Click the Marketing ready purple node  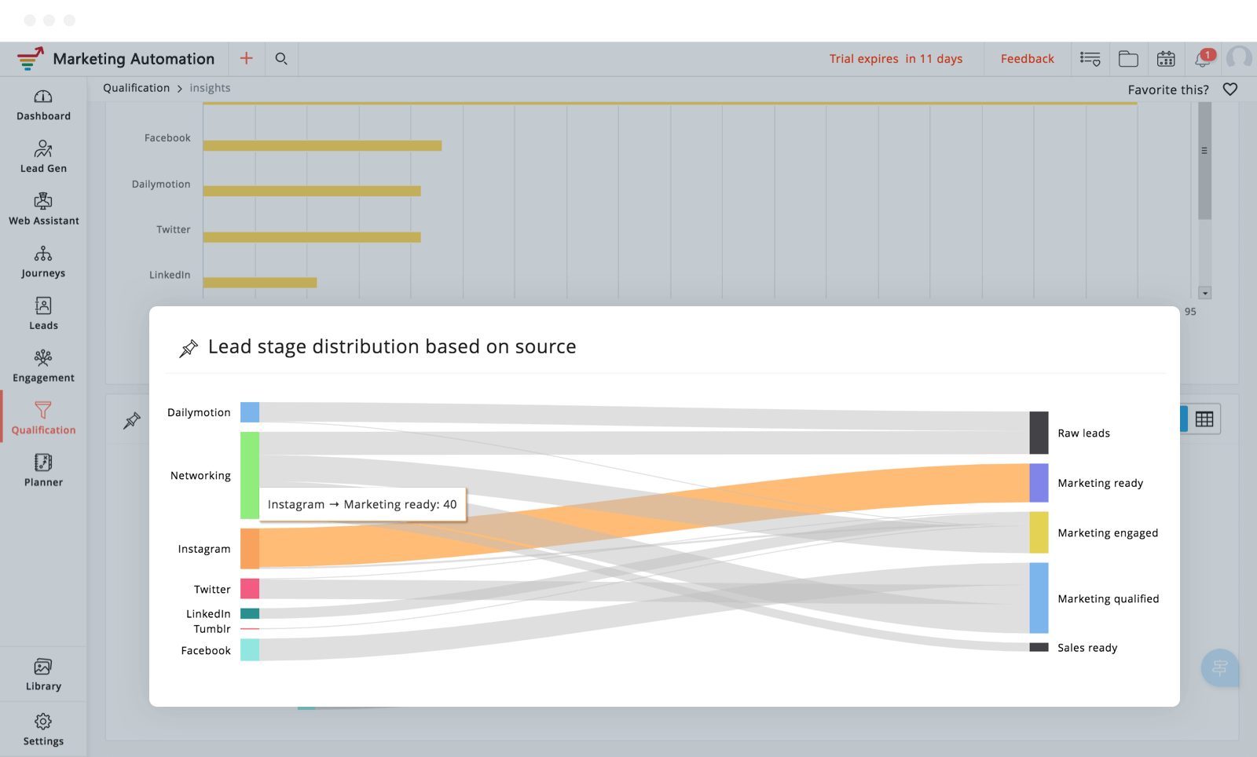click(1039, 483)
